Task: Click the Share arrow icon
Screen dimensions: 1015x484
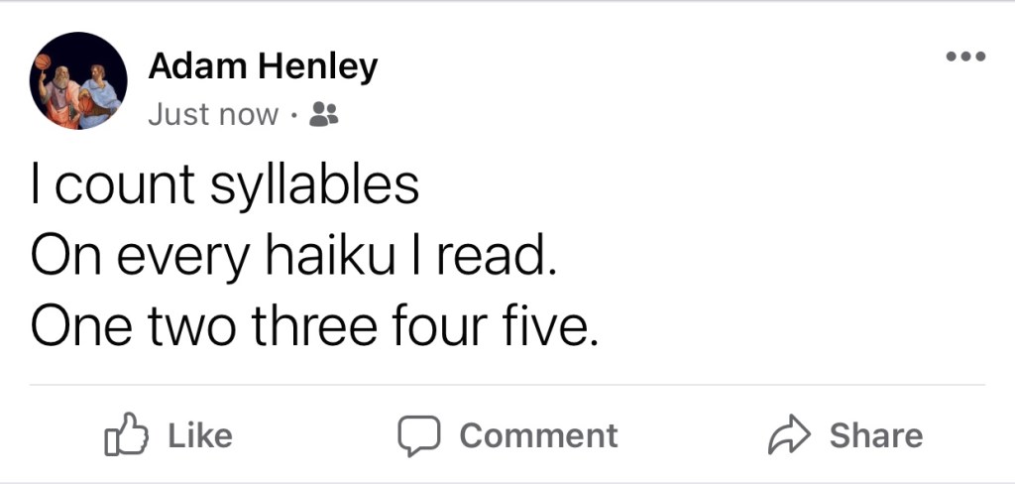Action: (791, 436)
